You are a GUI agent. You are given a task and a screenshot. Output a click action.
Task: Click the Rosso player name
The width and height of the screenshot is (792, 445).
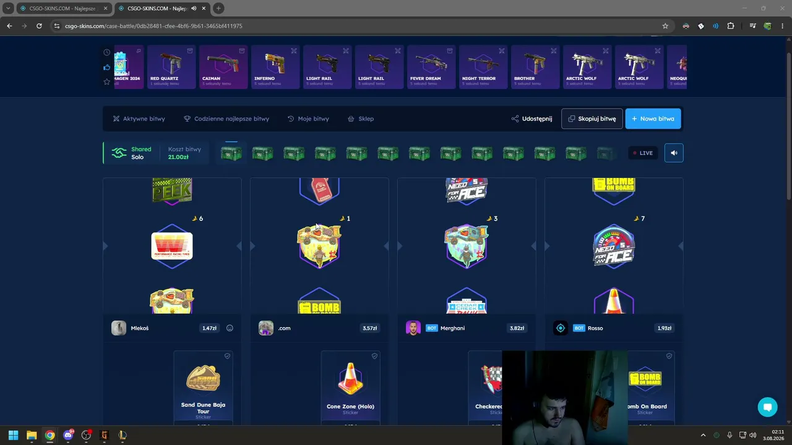tap(595, 328)
